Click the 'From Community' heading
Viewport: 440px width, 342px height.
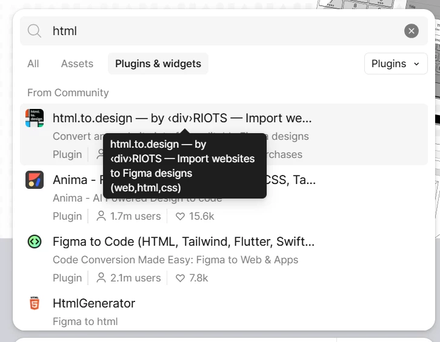point(68,93)
